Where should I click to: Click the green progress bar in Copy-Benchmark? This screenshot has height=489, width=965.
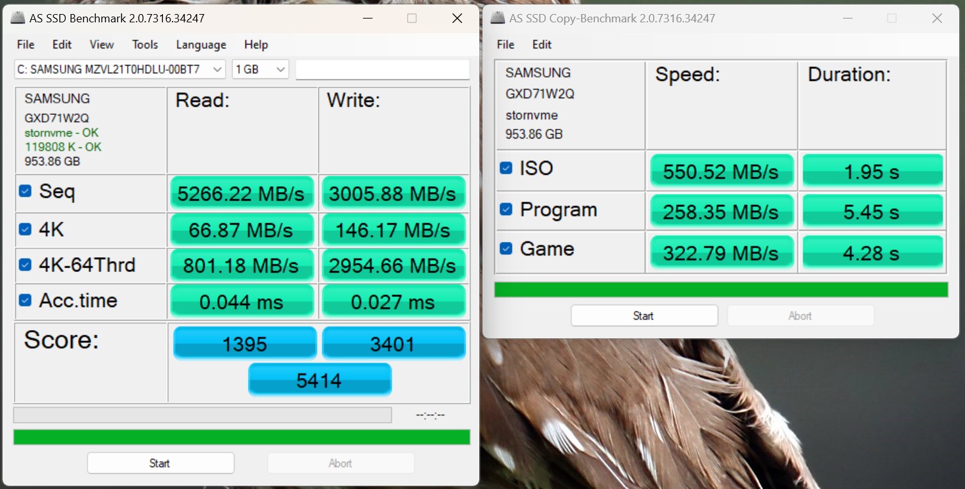point(721,290)
